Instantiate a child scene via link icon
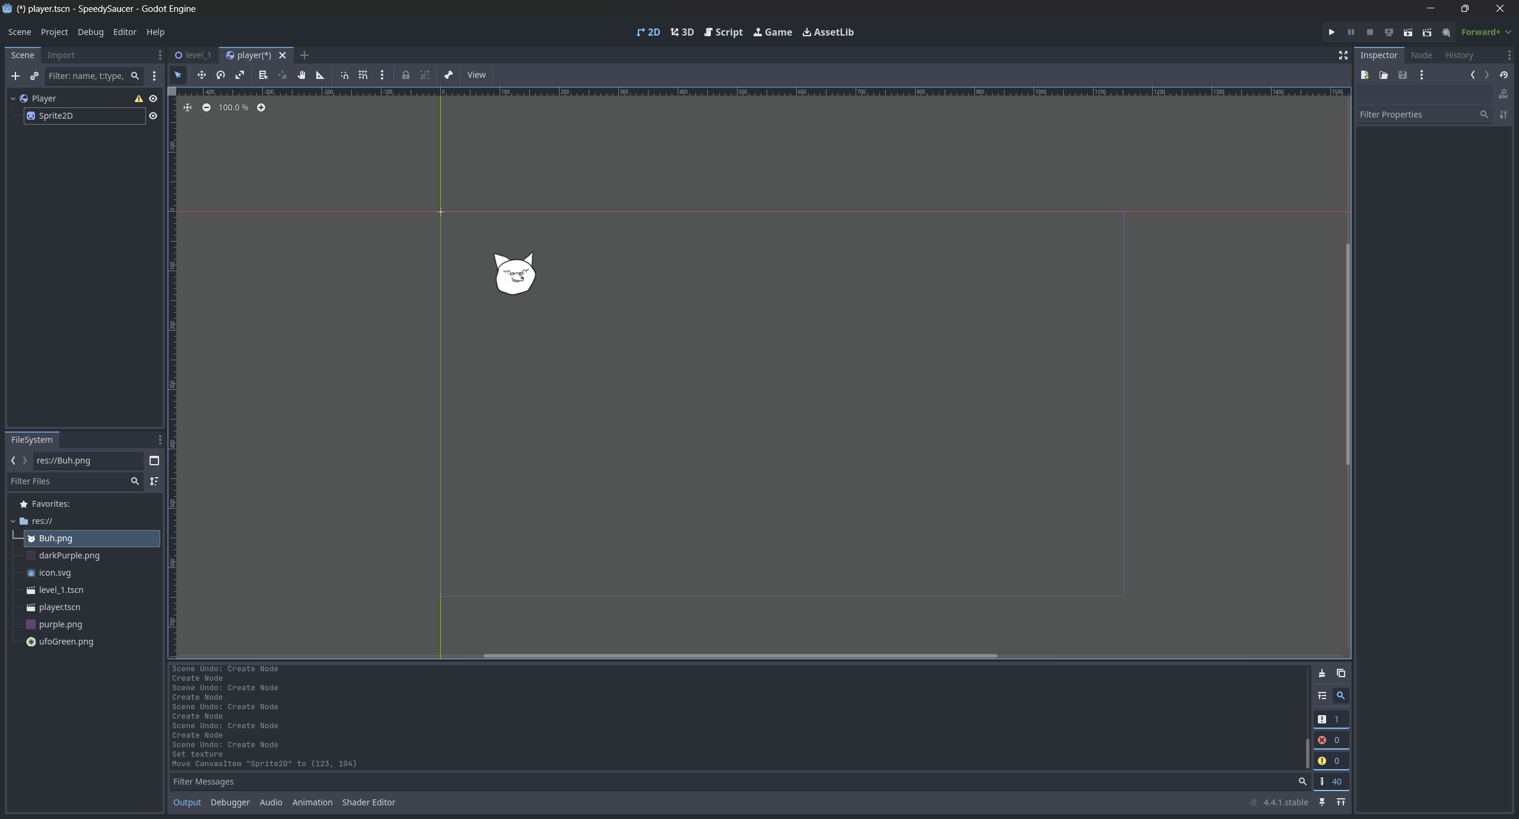 pyautogui.click(x=34, y=76)
